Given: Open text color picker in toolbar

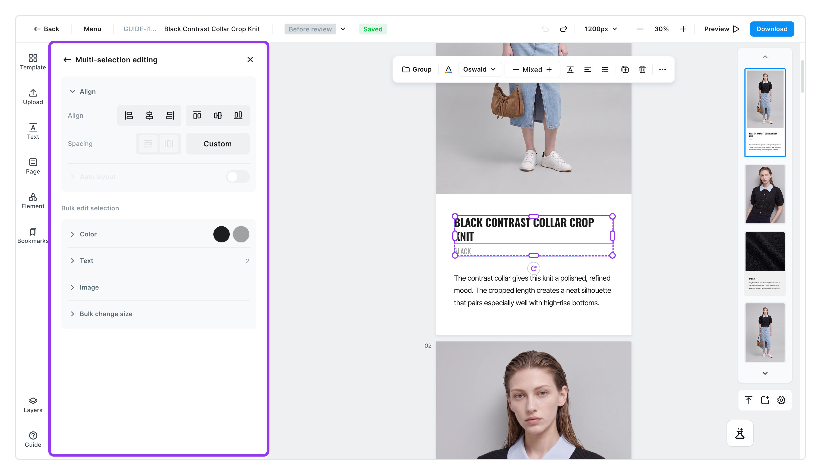Looking at the screenshot, I should click(x=449, y=69).
